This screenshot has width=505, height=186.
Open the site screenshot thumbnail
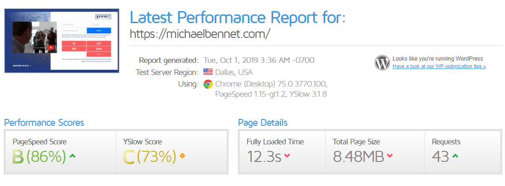[61, 41]
